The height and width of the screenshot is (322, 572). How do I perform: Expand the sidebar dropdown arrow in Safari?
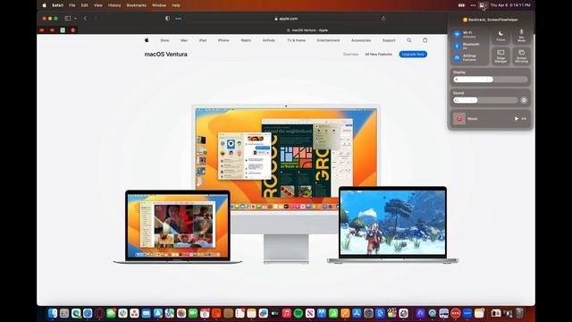(75, 18)
